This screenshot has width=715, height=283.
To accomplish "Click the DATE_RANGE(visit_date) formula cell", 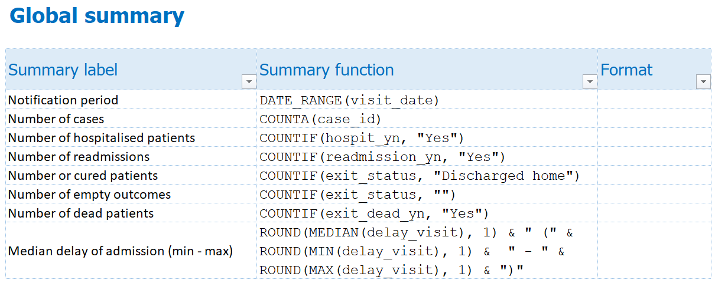I will (427, 100).
